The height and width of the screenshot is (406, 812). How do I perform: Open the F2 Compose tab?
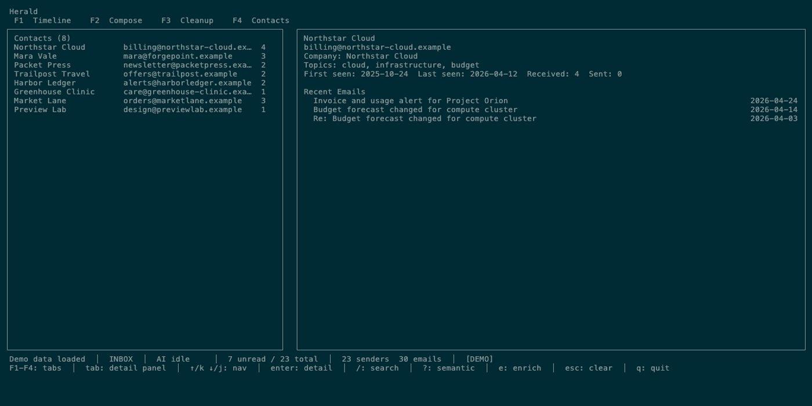[x=116, y=20]
